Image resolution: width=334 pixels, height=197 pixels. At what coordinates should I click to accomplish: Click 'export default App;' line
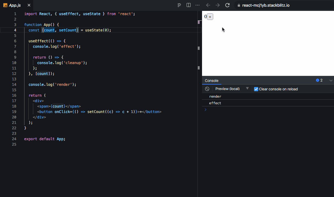pos(45,139)
